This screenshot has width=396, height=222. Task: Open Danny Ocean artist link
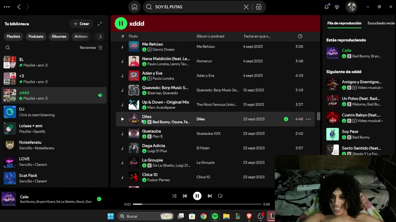[163, 49]
